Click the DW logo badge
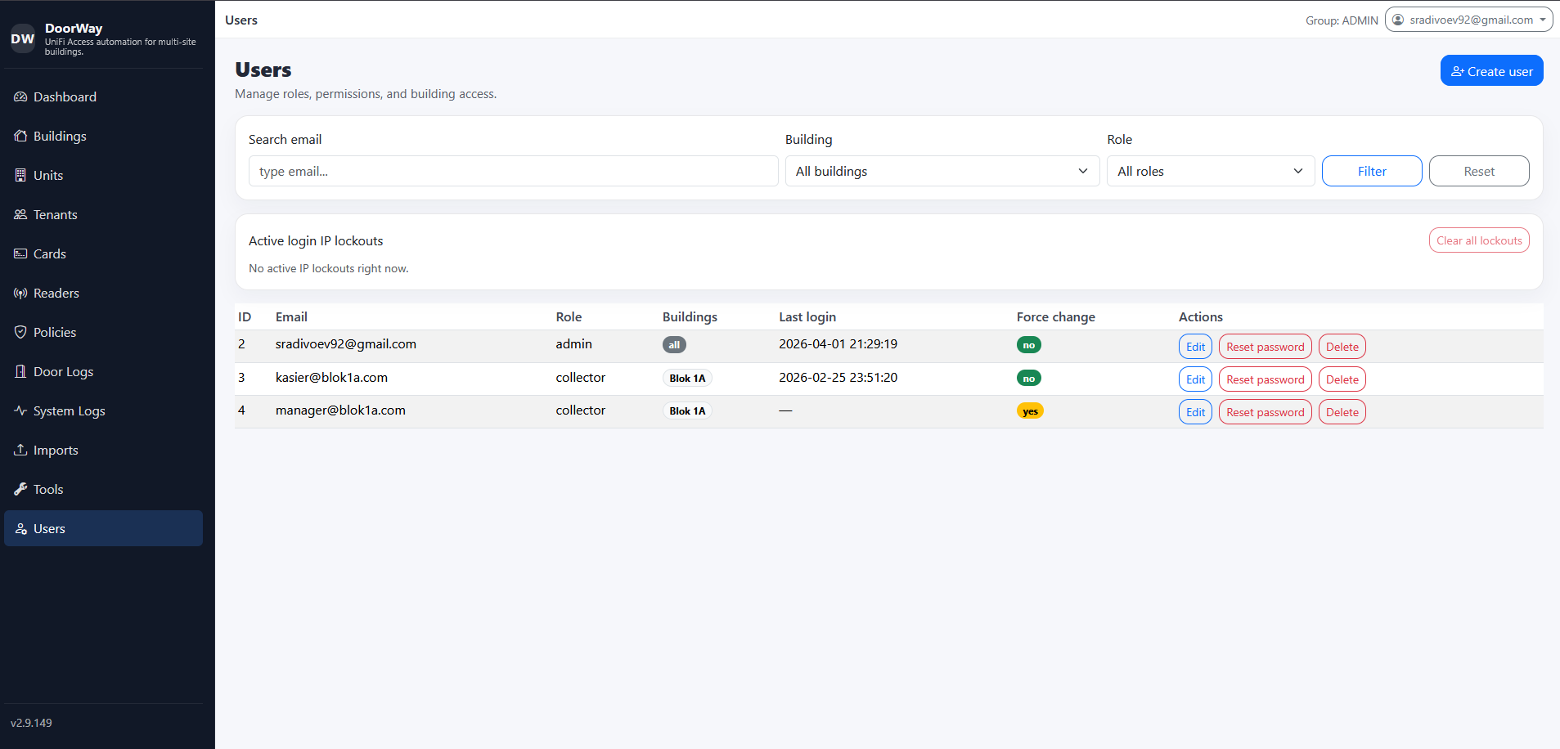 click(22, 38)
